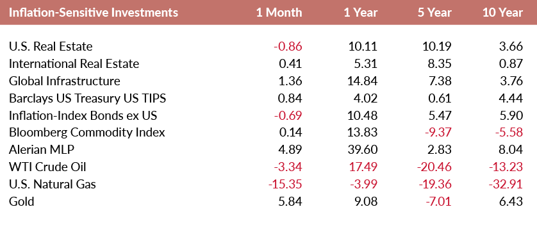Screen dimensions: 537x232
Task: Click the Alerian MLP row label
Action: coord(42,150)
